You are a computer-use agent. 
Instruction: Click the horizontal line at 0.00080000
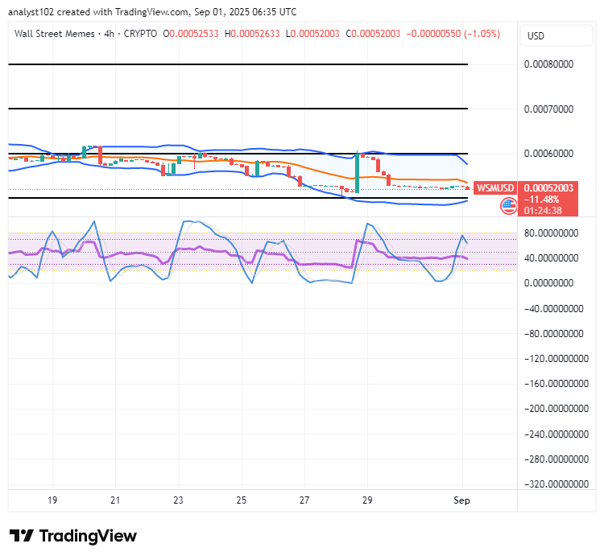(238, 64)
